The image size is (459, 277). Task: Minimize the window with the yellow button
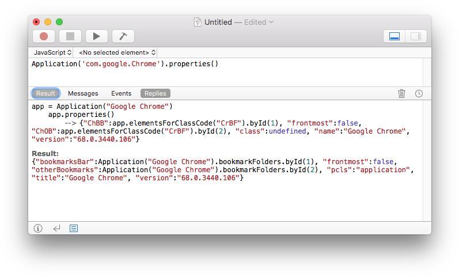click(48, 22)
